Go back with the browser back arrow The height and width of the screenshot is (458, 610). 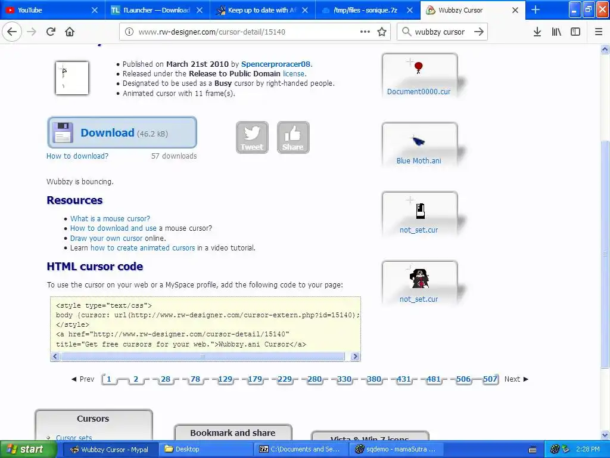(x=12, y=32)
